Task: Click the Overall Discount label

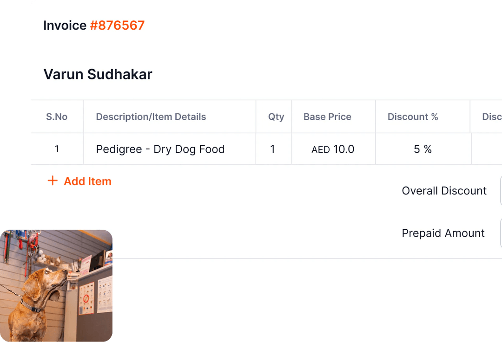Action: point(444,191)
